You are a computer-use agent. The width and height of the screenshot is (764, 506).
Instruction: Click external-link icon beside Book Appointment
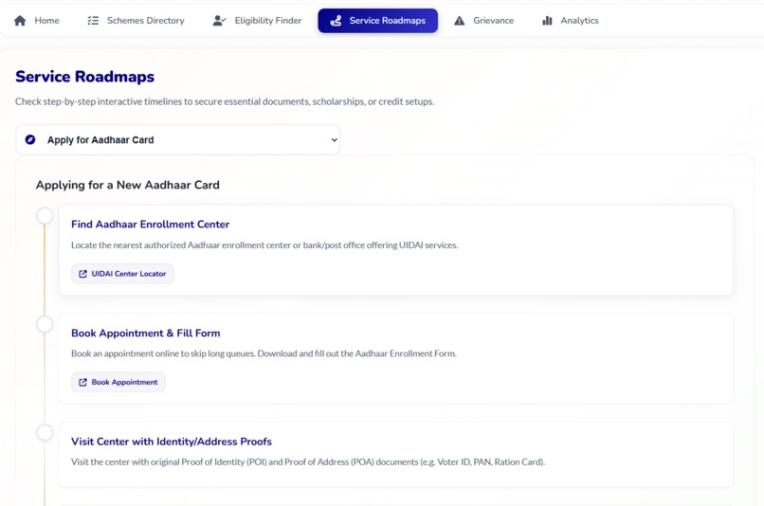[x=82, y=382]
